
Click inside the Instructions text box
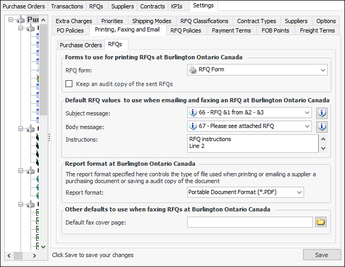(x=252, y=143)
